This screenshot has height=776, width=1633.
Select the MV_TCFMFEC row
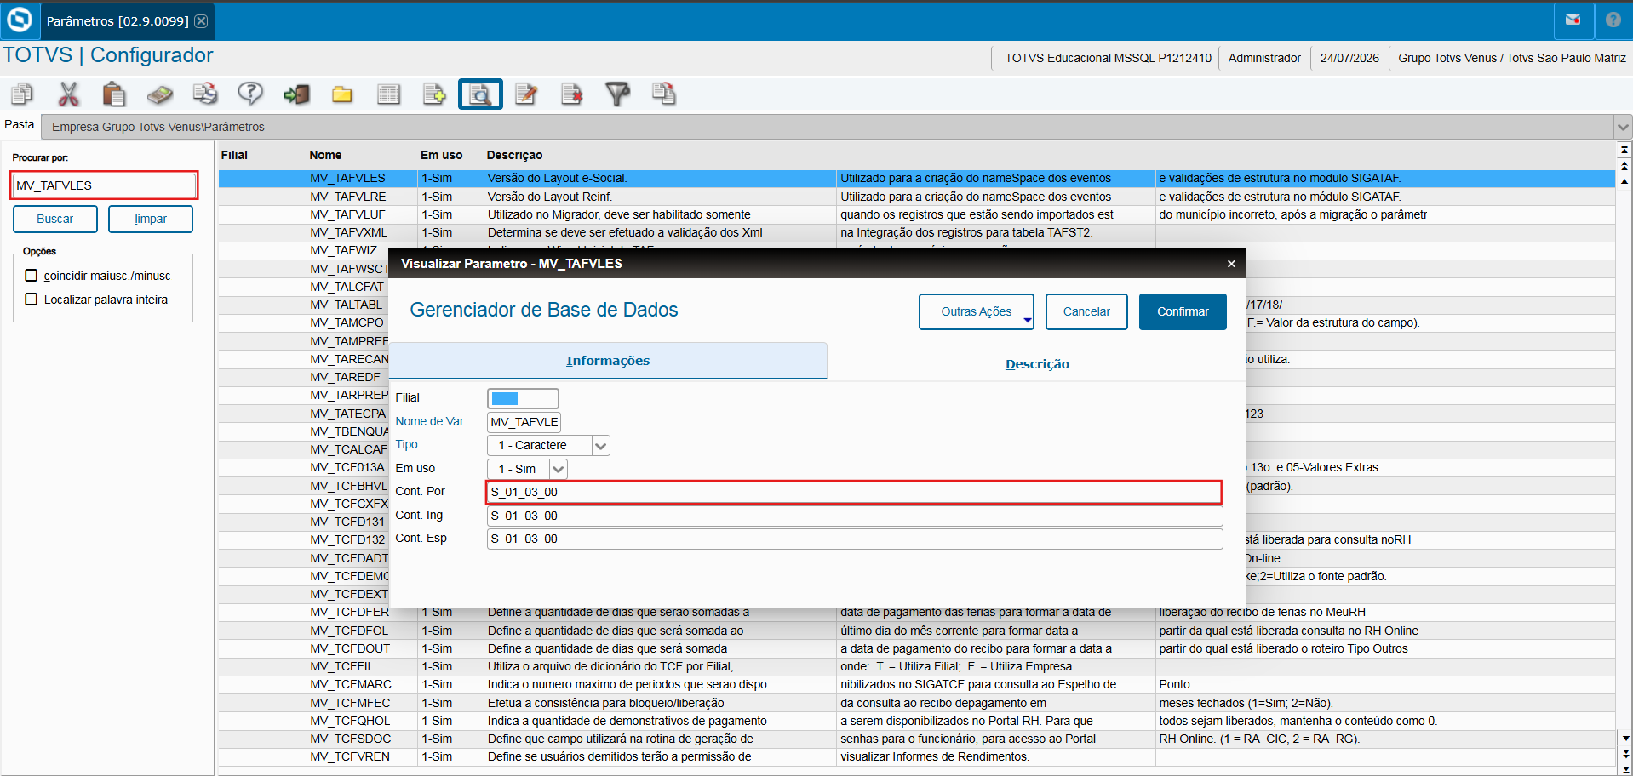916,703
